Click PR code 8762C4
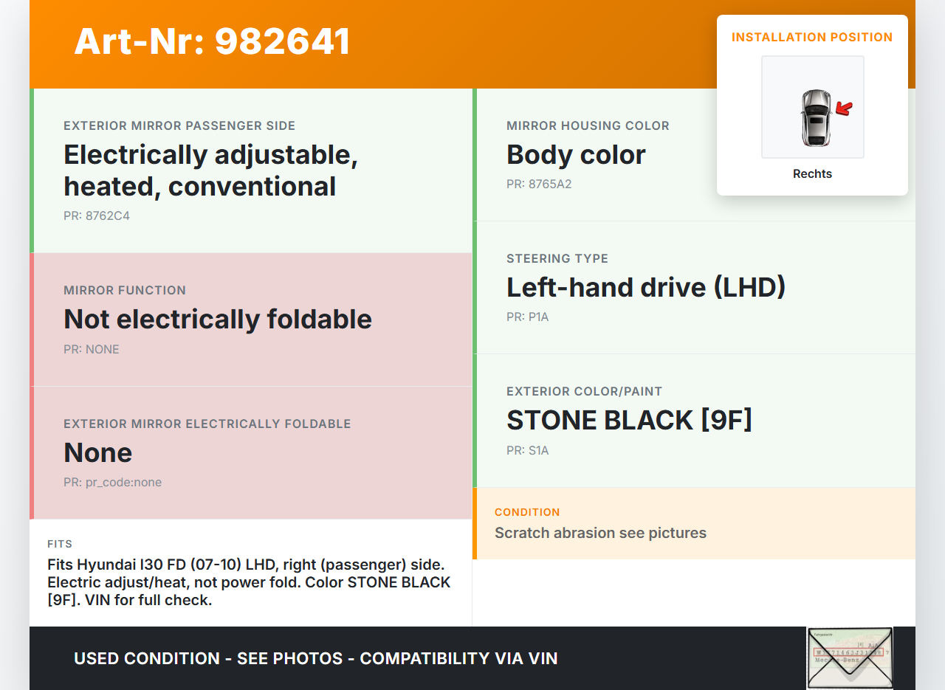Screen dimensions: 945x690 (x=97, y=216)
